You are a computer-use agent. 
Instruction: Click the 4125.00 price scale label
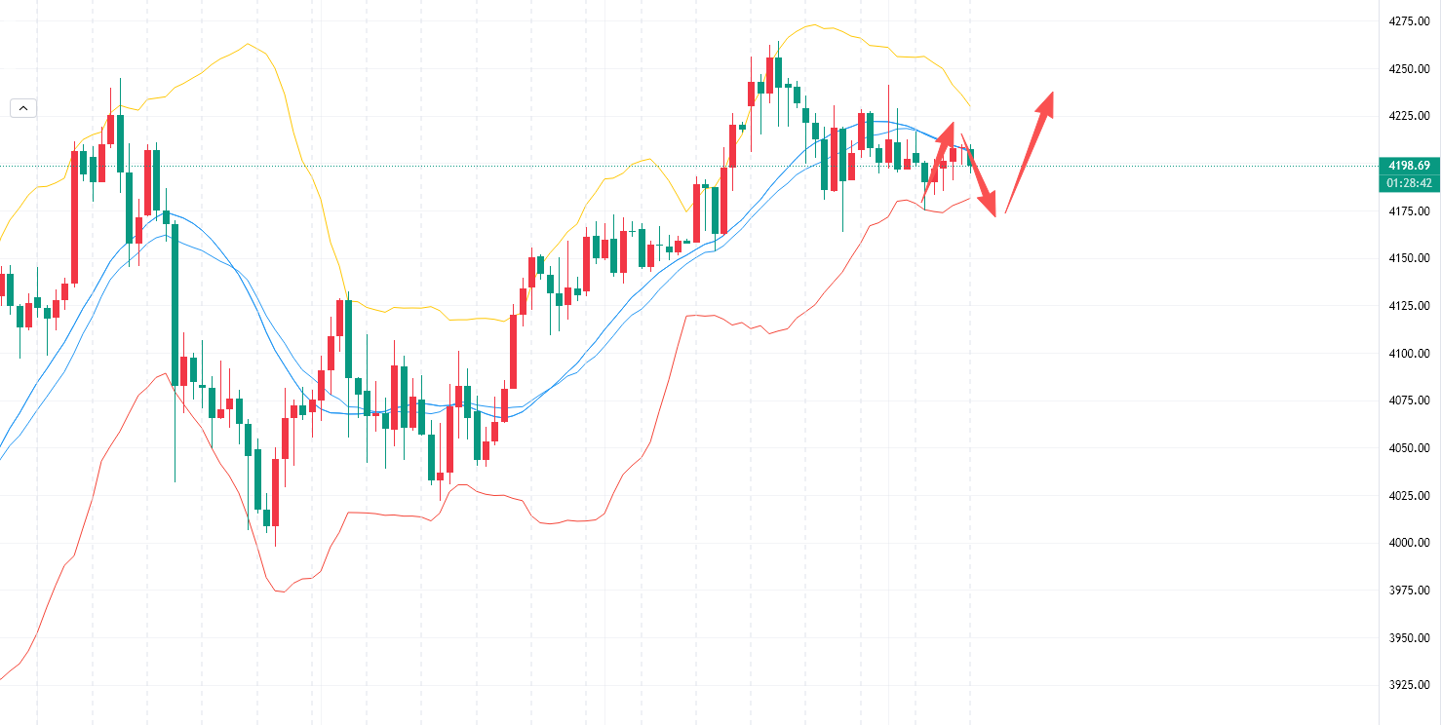tap(1408, 306)
